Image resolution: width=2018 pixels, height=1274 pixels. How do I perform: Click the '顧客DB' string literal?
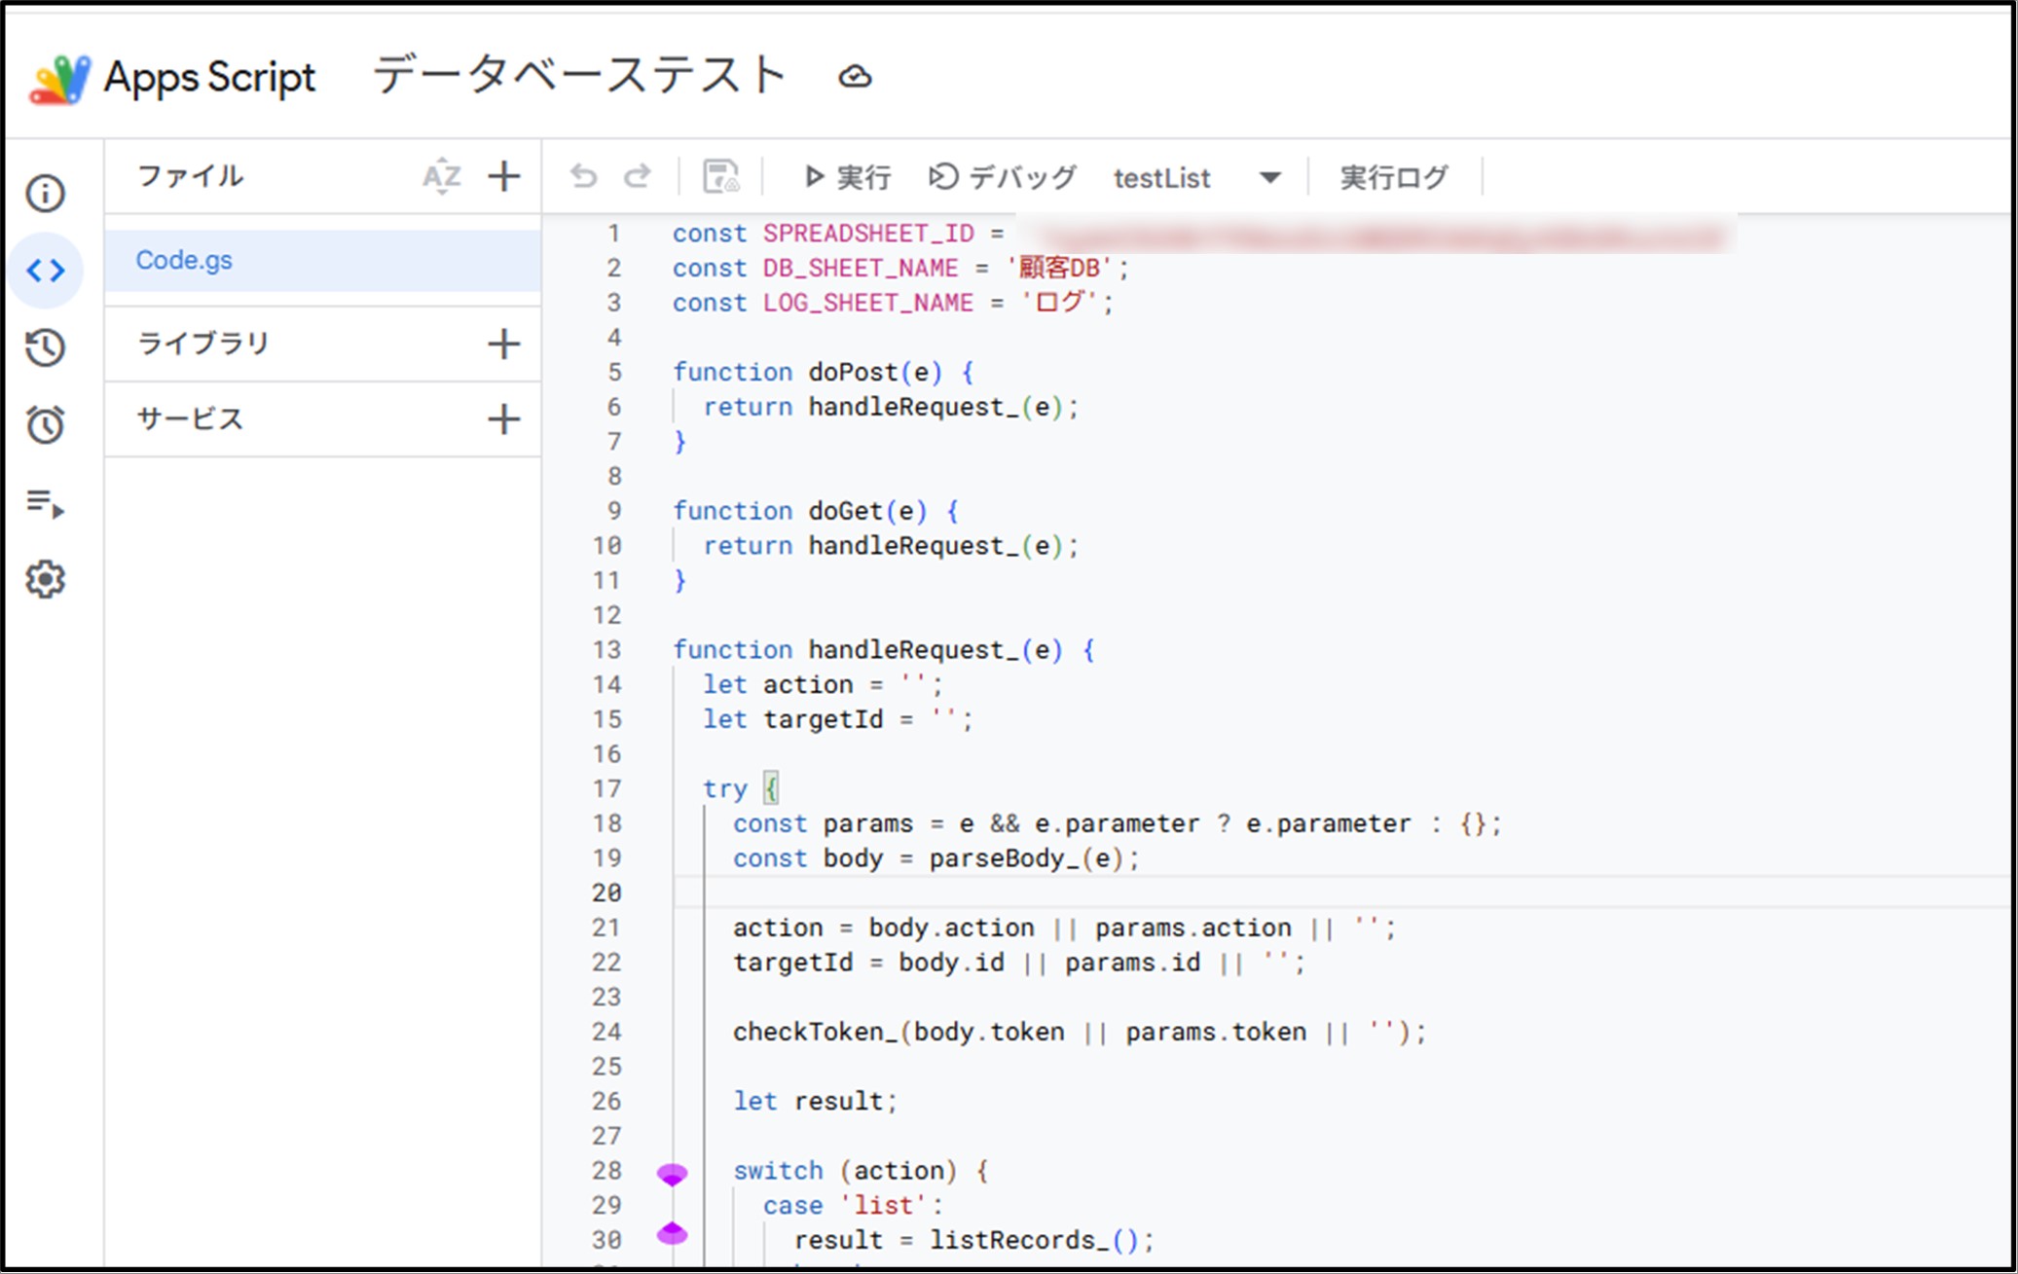[x=1060, y=269]
